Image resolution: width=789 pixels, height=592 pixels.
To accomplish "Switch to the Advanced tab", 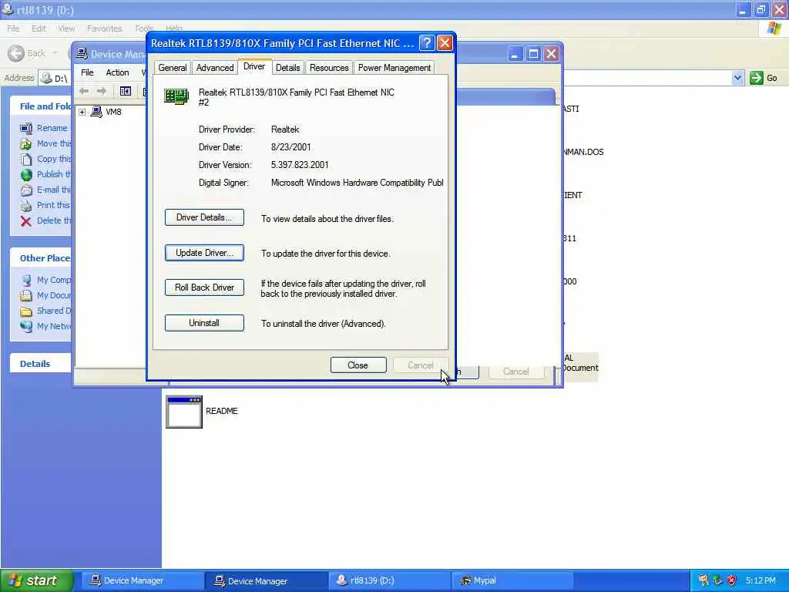I will point(215,68).
